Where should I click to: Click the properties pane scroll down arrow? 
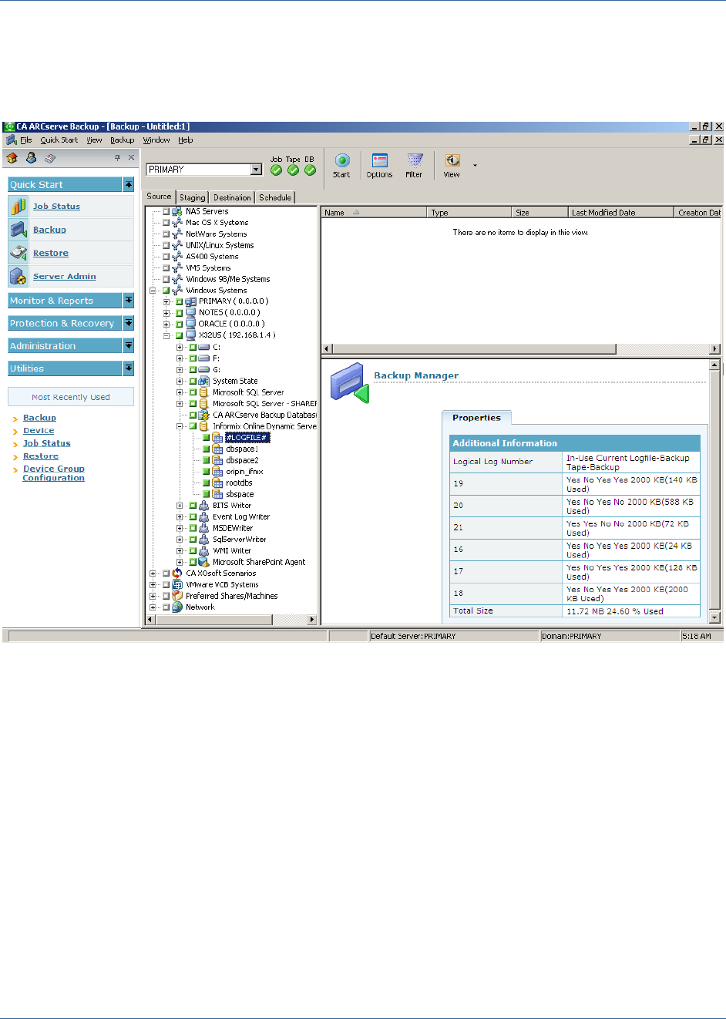coord(714,618)
